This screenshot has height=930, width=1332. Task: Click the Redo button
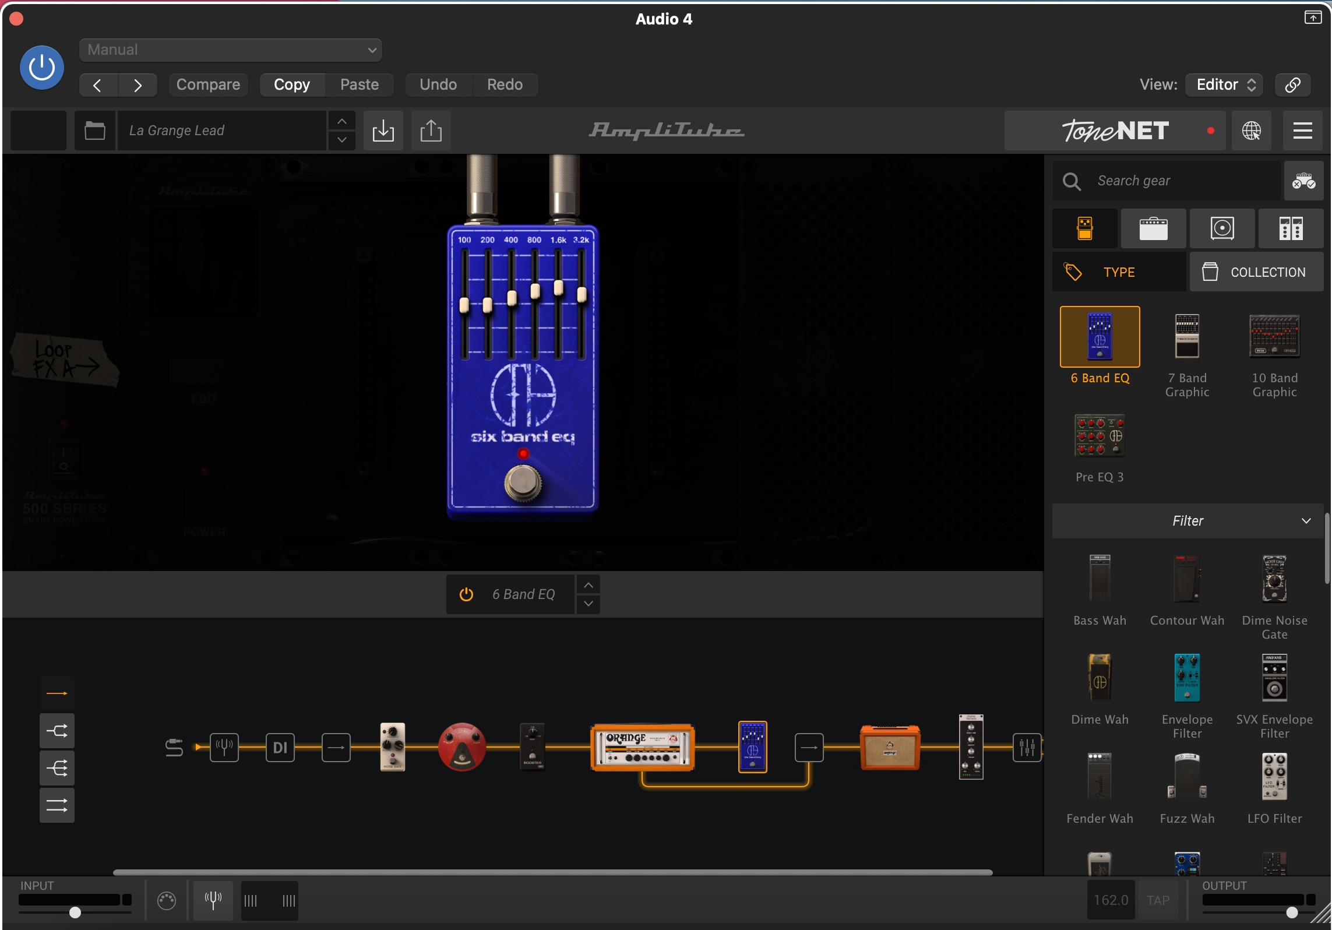pyautogui.click(x=505, y=85)
